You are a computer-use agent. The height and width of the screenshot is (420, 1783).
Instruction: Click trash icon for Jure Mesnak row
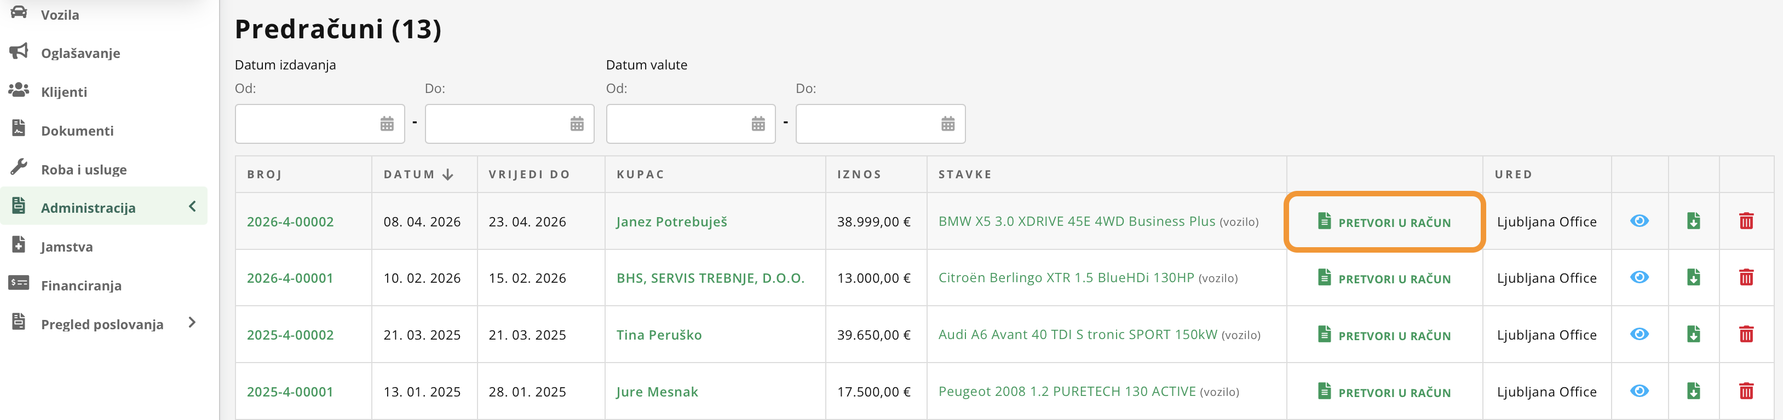1746,391
